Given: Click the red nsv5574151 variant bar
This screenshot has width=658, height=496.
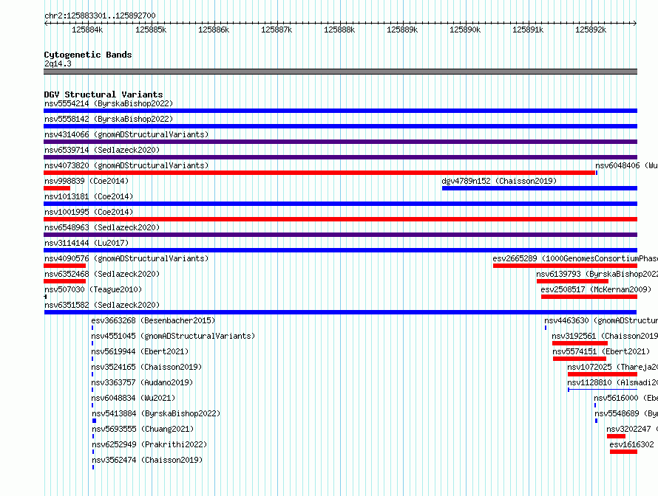Looking at the screenshot, I should coord(580,359).
